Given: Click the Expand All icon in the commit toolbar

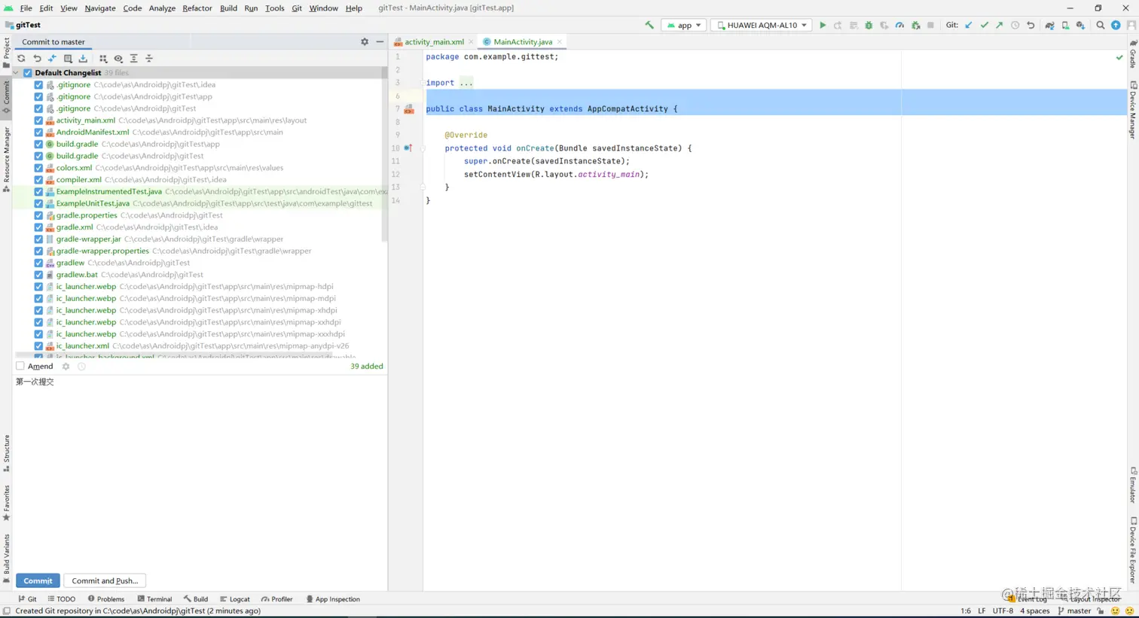Looking at the screenshot, I should [x=134, y=58].
